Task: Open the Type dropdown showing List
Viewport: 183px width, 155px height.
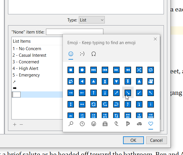Action: click(92, 20)
